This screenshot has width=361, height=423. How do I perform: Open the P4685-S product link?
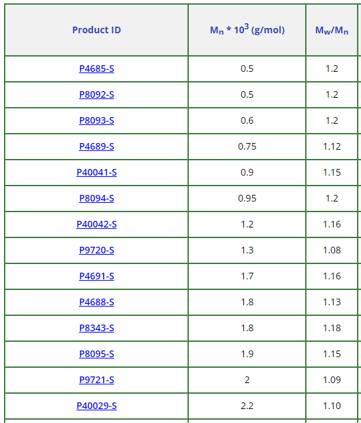click(96, 69)
